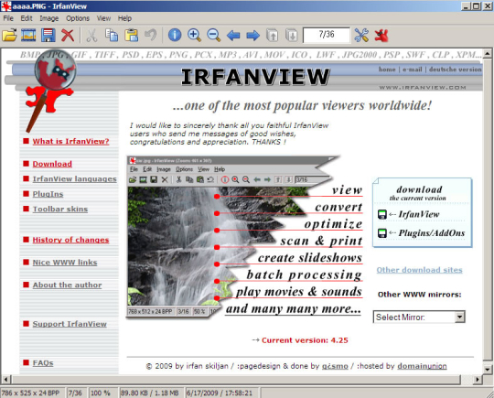Click horizontal scrollbar left arrow

(6, 379)
